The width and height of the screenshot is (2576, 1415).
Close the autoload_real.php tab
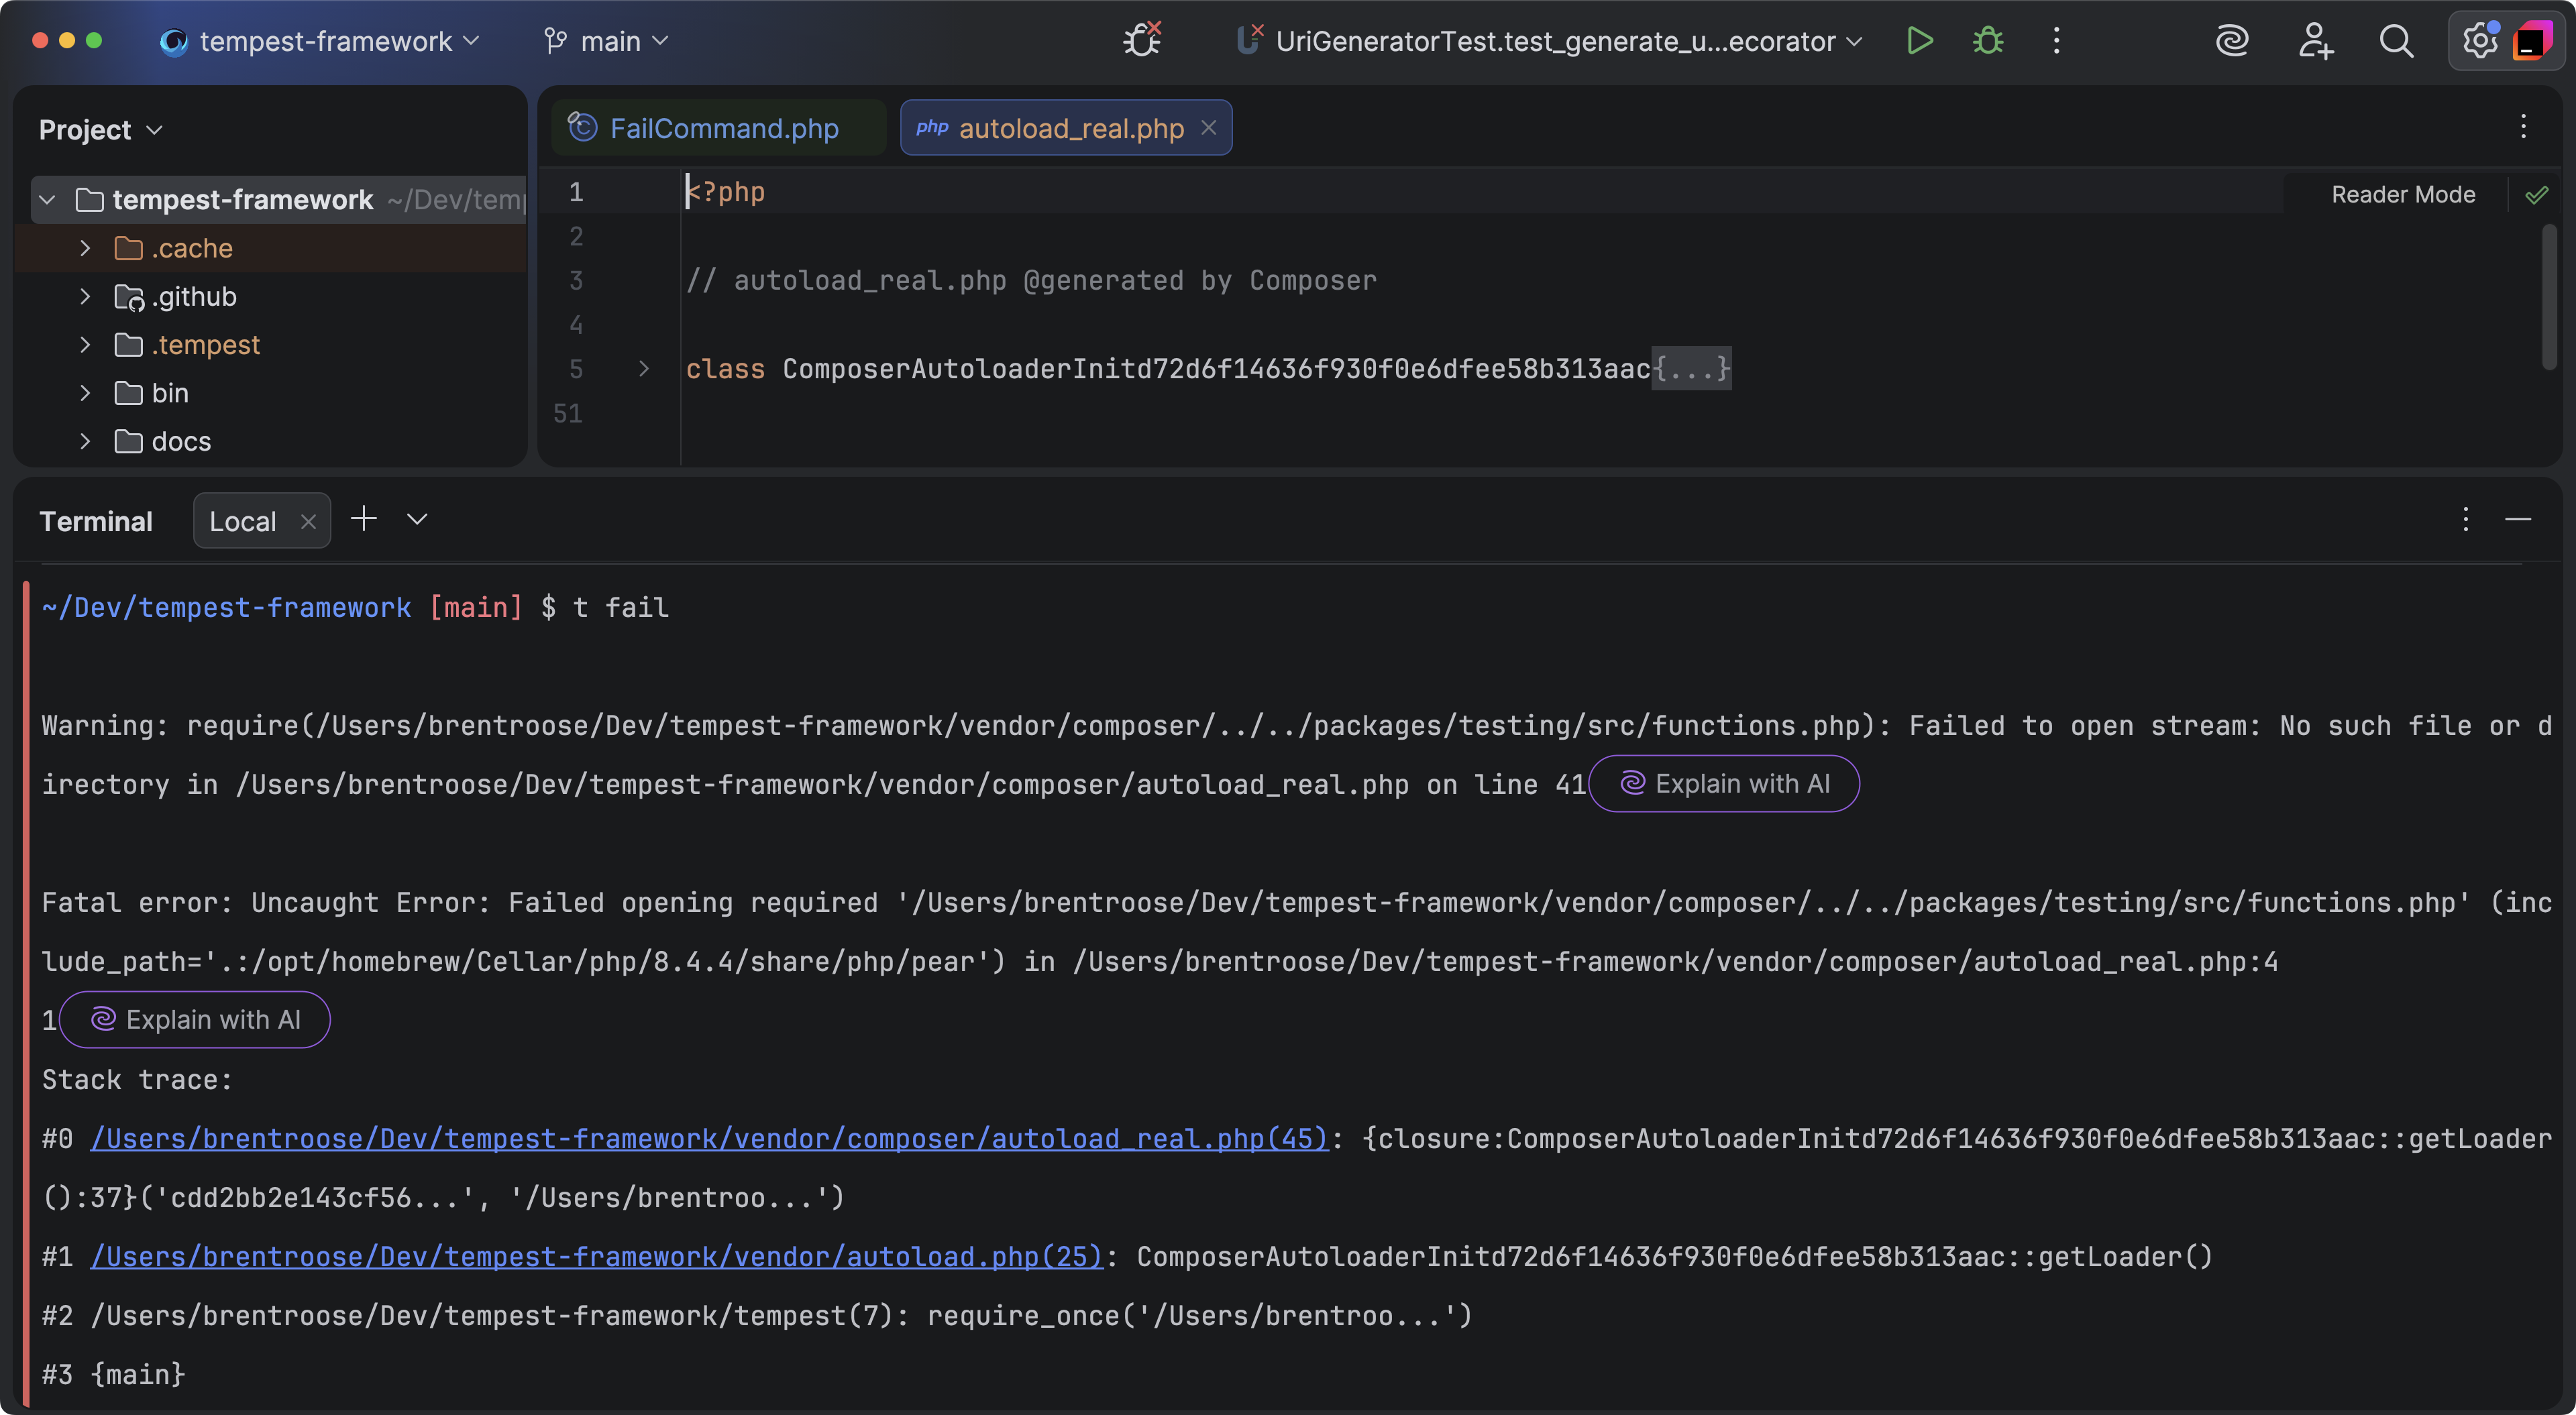(1208, 128)
